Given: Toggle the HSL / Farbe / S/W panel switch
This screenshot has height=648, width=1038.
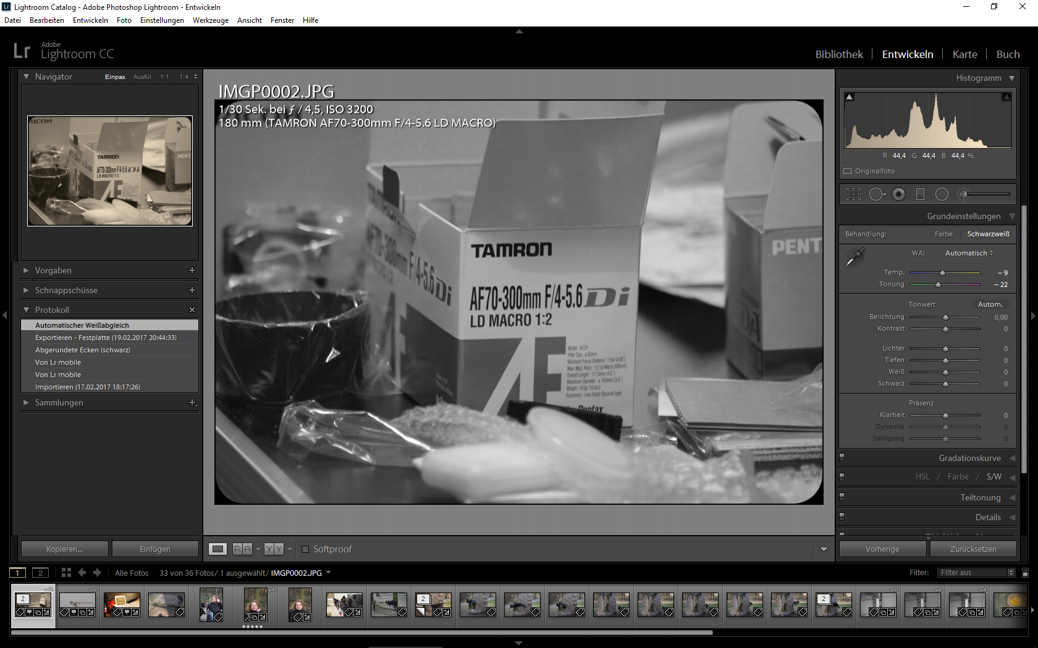Looking at the screenshot, I should tap(842, 477).
